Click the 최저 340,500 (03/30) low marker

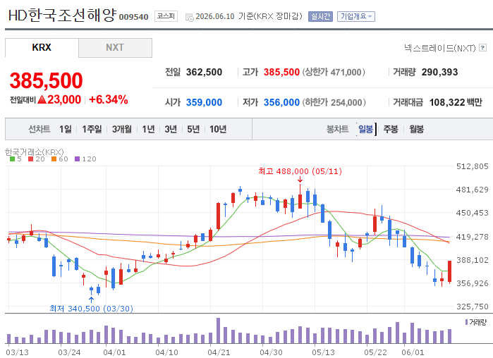pyautogui.click(x=91, y=309)
